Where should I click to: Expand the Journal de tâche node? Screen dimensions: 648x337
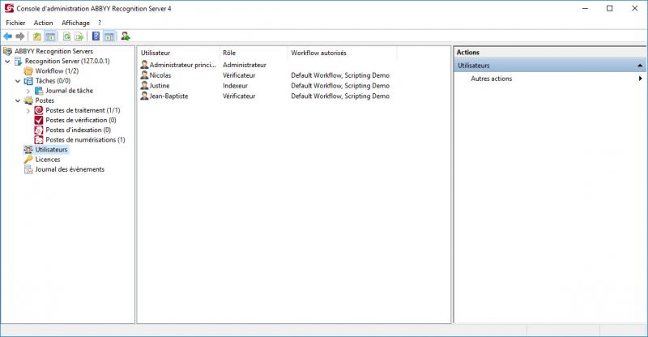[x=28, y=91]
